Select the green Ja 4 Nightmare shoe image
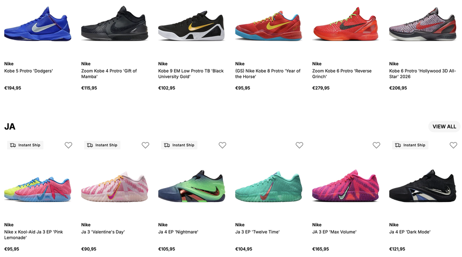Viewport: 462px width, 257px height. pos(192,186)
